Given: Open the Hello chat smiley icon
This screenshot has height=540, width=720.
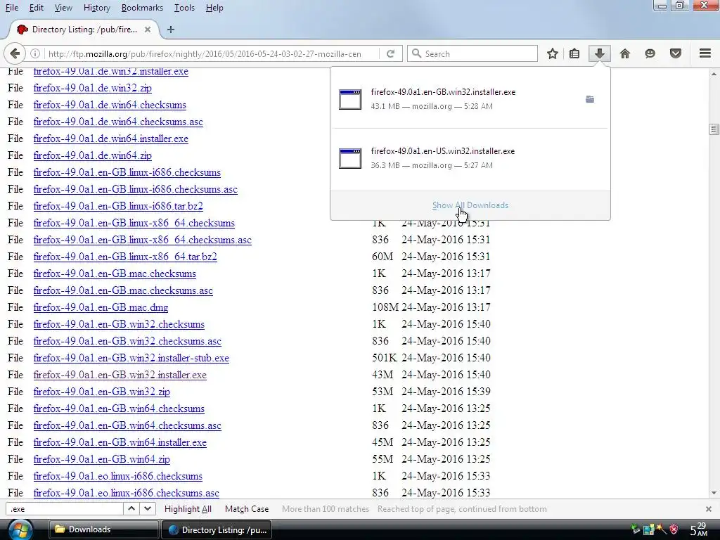Looking at the screenshot, I should (x=650, y=53).
